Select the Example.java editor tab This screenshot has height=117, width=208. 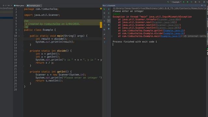click(x=34, y=6)
